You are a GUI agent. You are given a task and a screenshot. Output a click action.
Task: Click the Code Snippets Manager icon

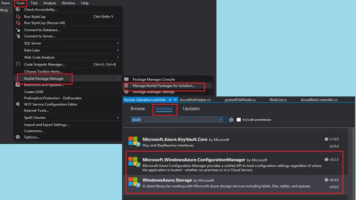tap(18, 65)
